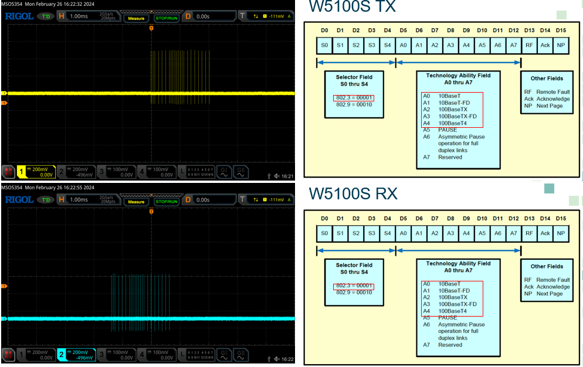Click the S4 cell in the W5100S RX diagram
Viewport: 583px width, 367px height.
(388, 233)
